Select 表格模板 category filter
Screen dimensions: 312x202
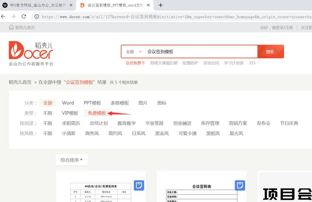(120, 103)
